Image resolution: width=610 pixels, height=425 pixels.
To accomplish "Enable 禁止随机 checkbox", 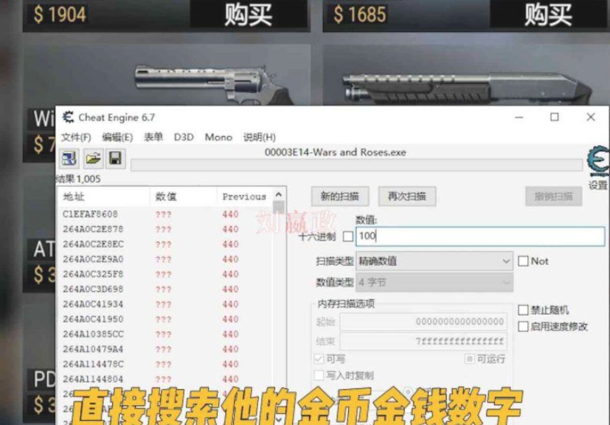I will [x=523, y=310].
